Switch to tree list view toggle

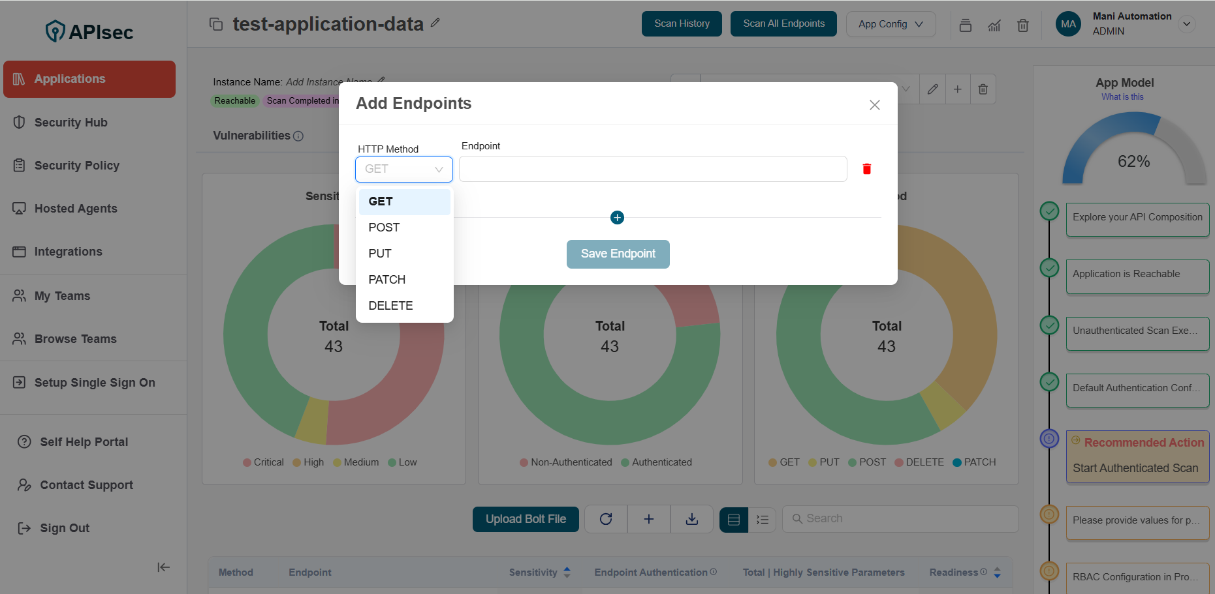[762, 520]
